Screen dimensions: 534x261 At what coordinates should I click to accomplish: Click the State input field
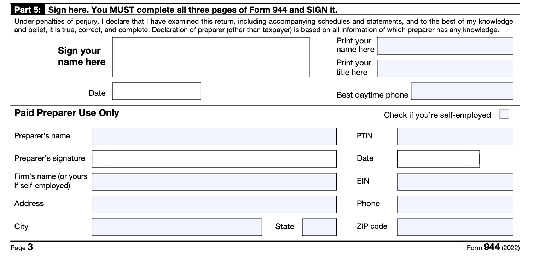point(319,227)
